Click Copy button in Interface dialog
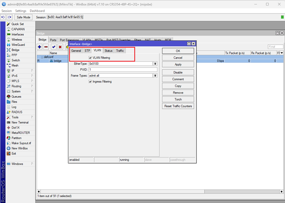The height and width of the screenshot is (203, 285). click(x=178, y=86)
